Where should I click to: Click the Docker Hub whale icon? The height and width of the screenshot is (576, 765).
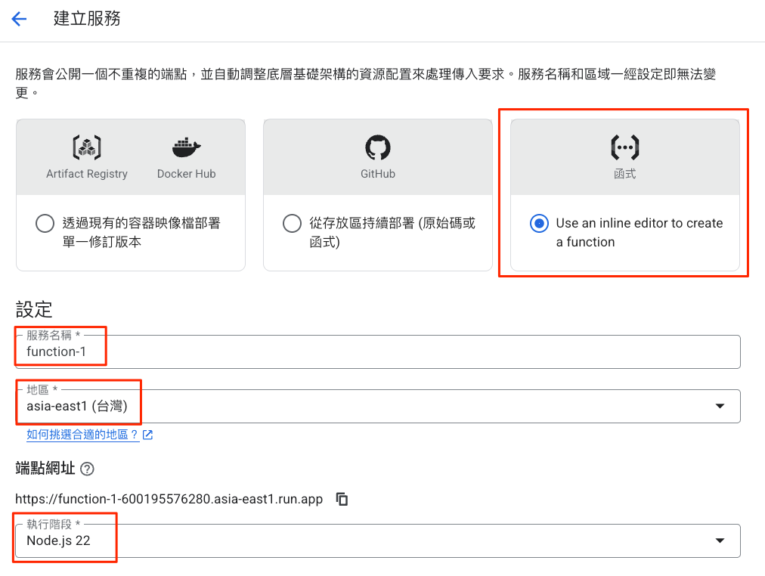coord(186,146)
